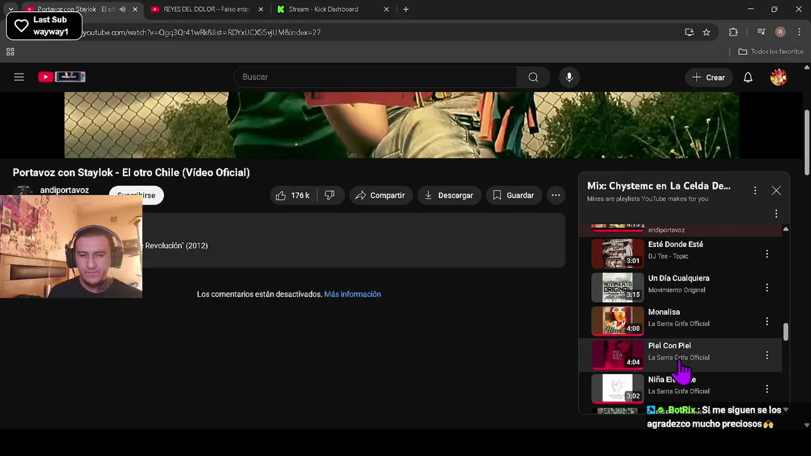Open Chrome profile R avatar

780,32
